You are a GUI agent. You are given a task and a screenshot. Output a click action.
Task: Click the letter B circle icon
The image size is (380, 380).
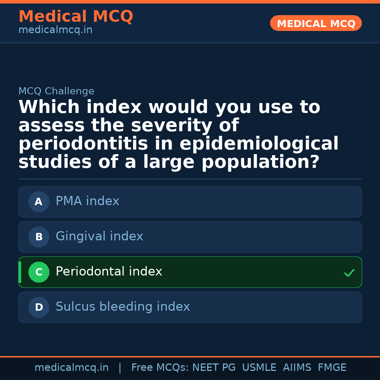click(x=39, y=237)
